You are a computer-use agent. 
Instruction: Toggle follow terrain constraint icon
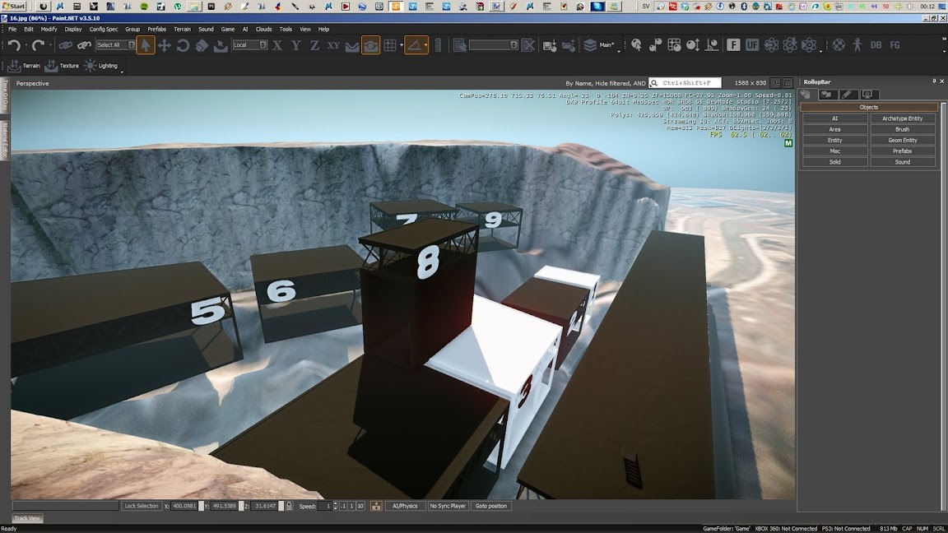[352, 45]
